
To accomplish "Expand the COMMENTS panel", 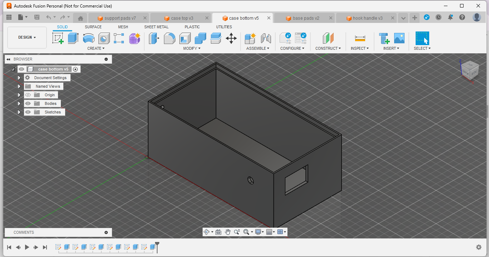I will [x=106, y=232].
